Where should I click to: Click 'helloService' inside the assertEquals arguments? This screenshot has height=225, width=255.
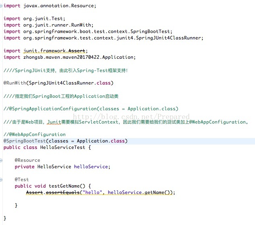[x=125, y=192]
